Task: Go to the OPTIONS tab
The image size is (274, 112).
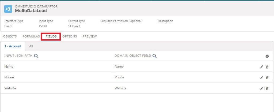Action: coord(70,36)
